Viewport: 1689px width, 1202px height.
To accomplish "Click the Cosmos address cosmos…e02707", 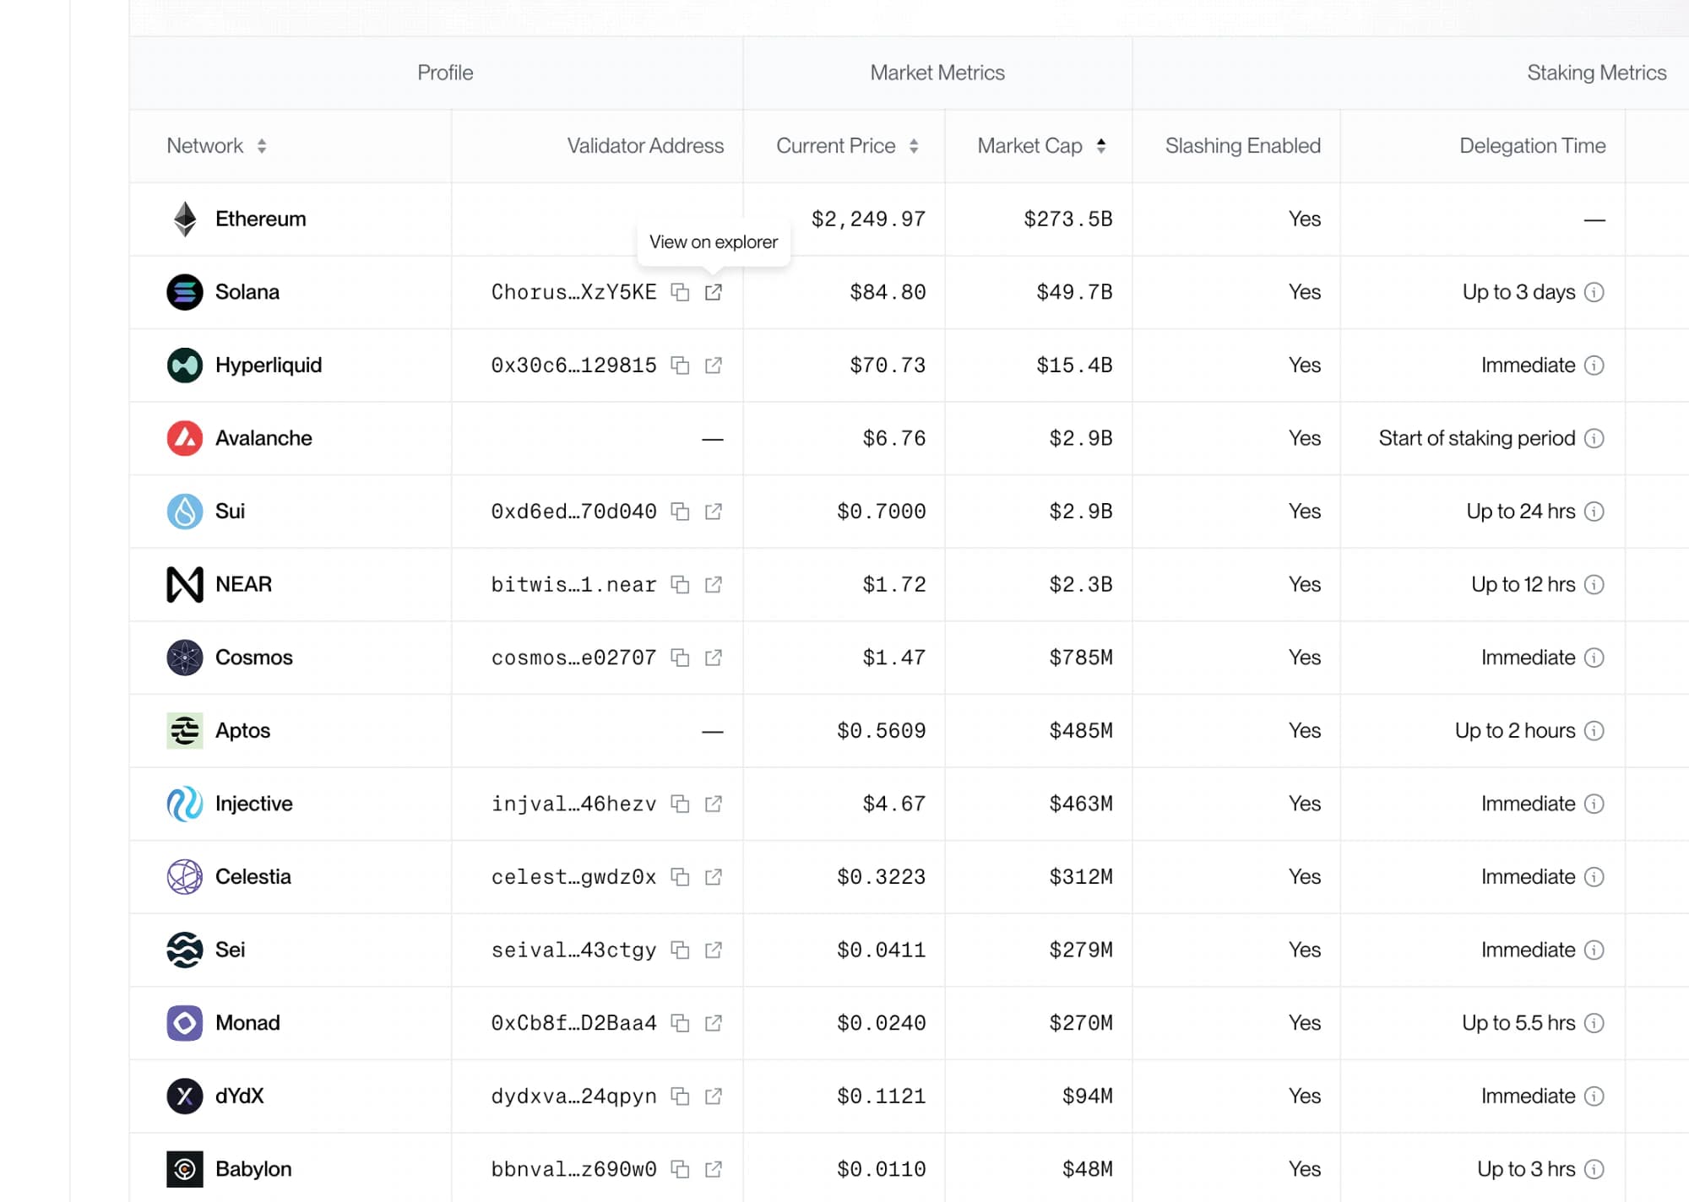I will pos(573,658).
